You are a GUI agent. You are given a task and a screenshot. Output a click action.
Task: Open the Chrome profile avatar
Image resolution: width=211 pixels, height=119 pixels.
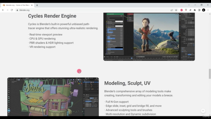[x=204, y=10]
